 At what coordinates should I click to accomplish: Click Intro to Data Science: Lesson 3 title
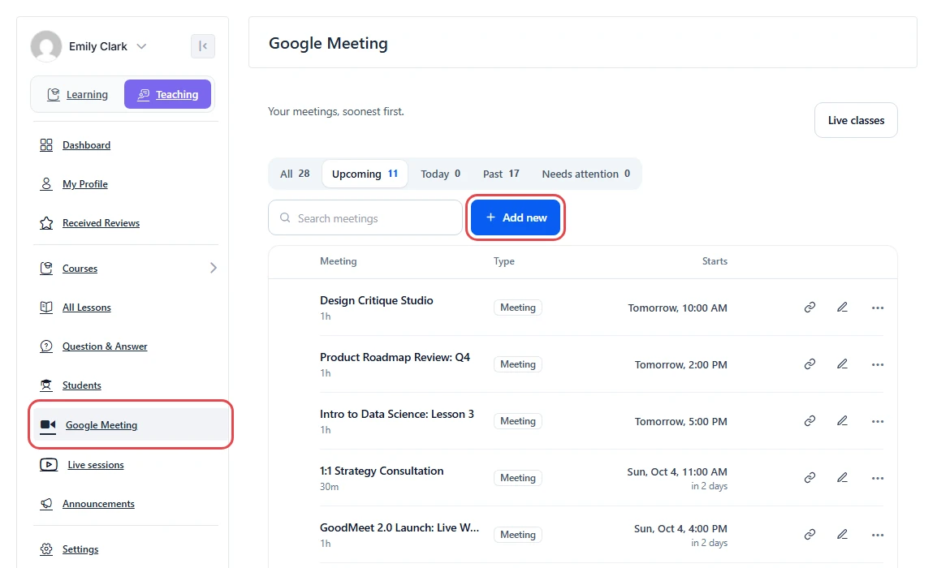click(397, 414)
